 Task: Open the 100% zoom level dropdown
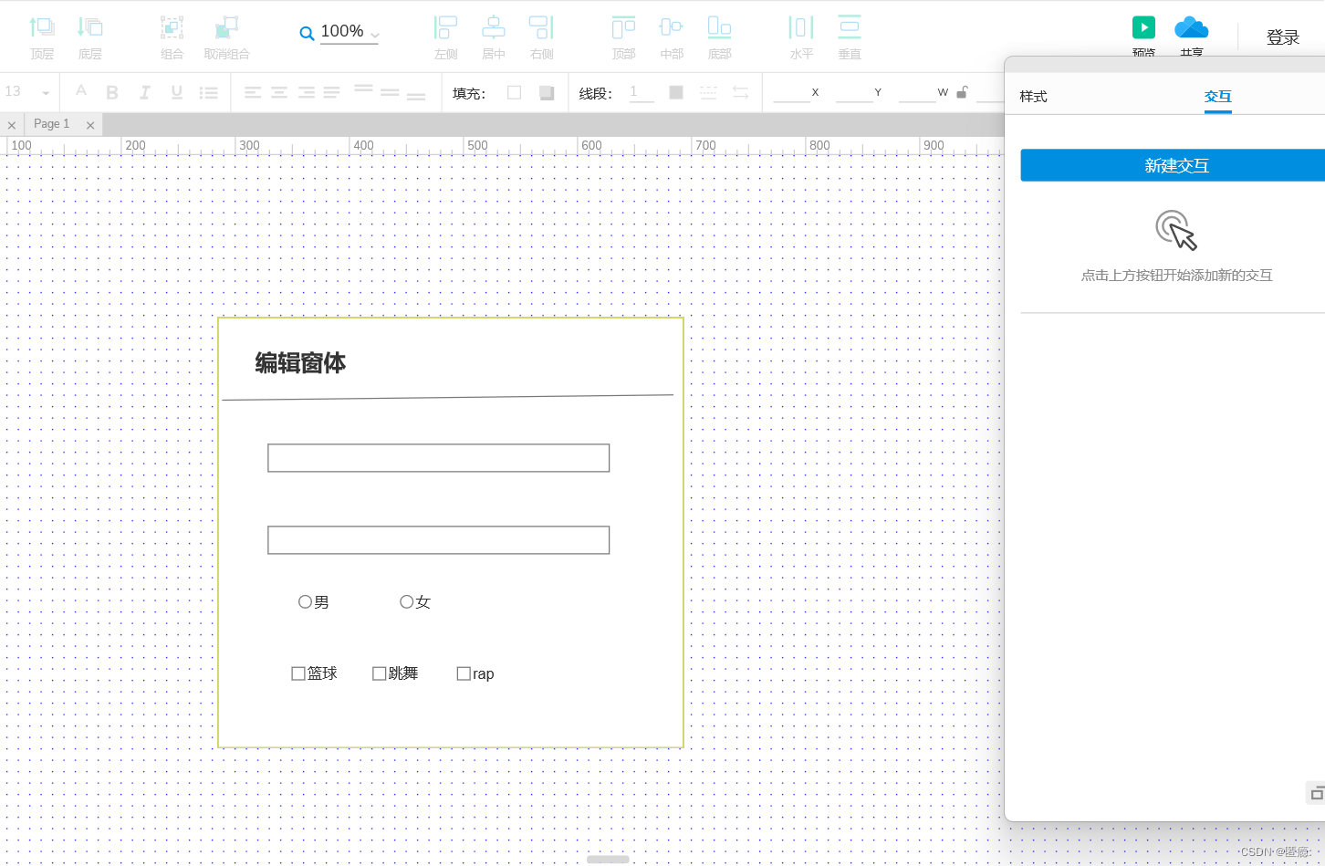point(350,32)
